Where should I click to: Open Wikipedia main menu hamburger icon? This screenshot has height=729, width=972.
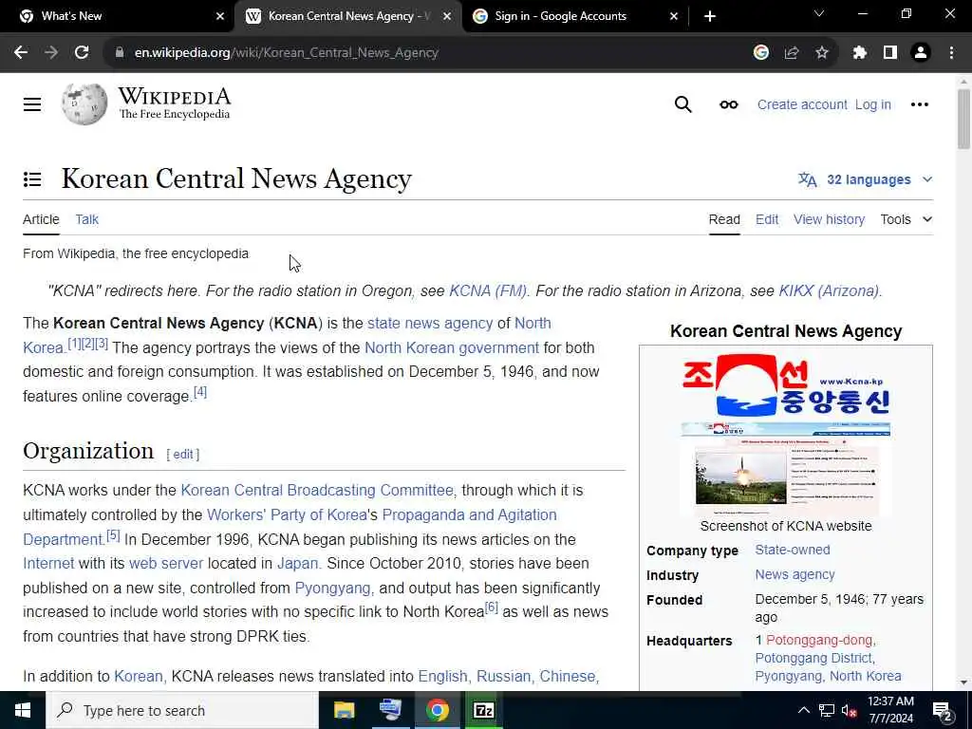point(32,104)
